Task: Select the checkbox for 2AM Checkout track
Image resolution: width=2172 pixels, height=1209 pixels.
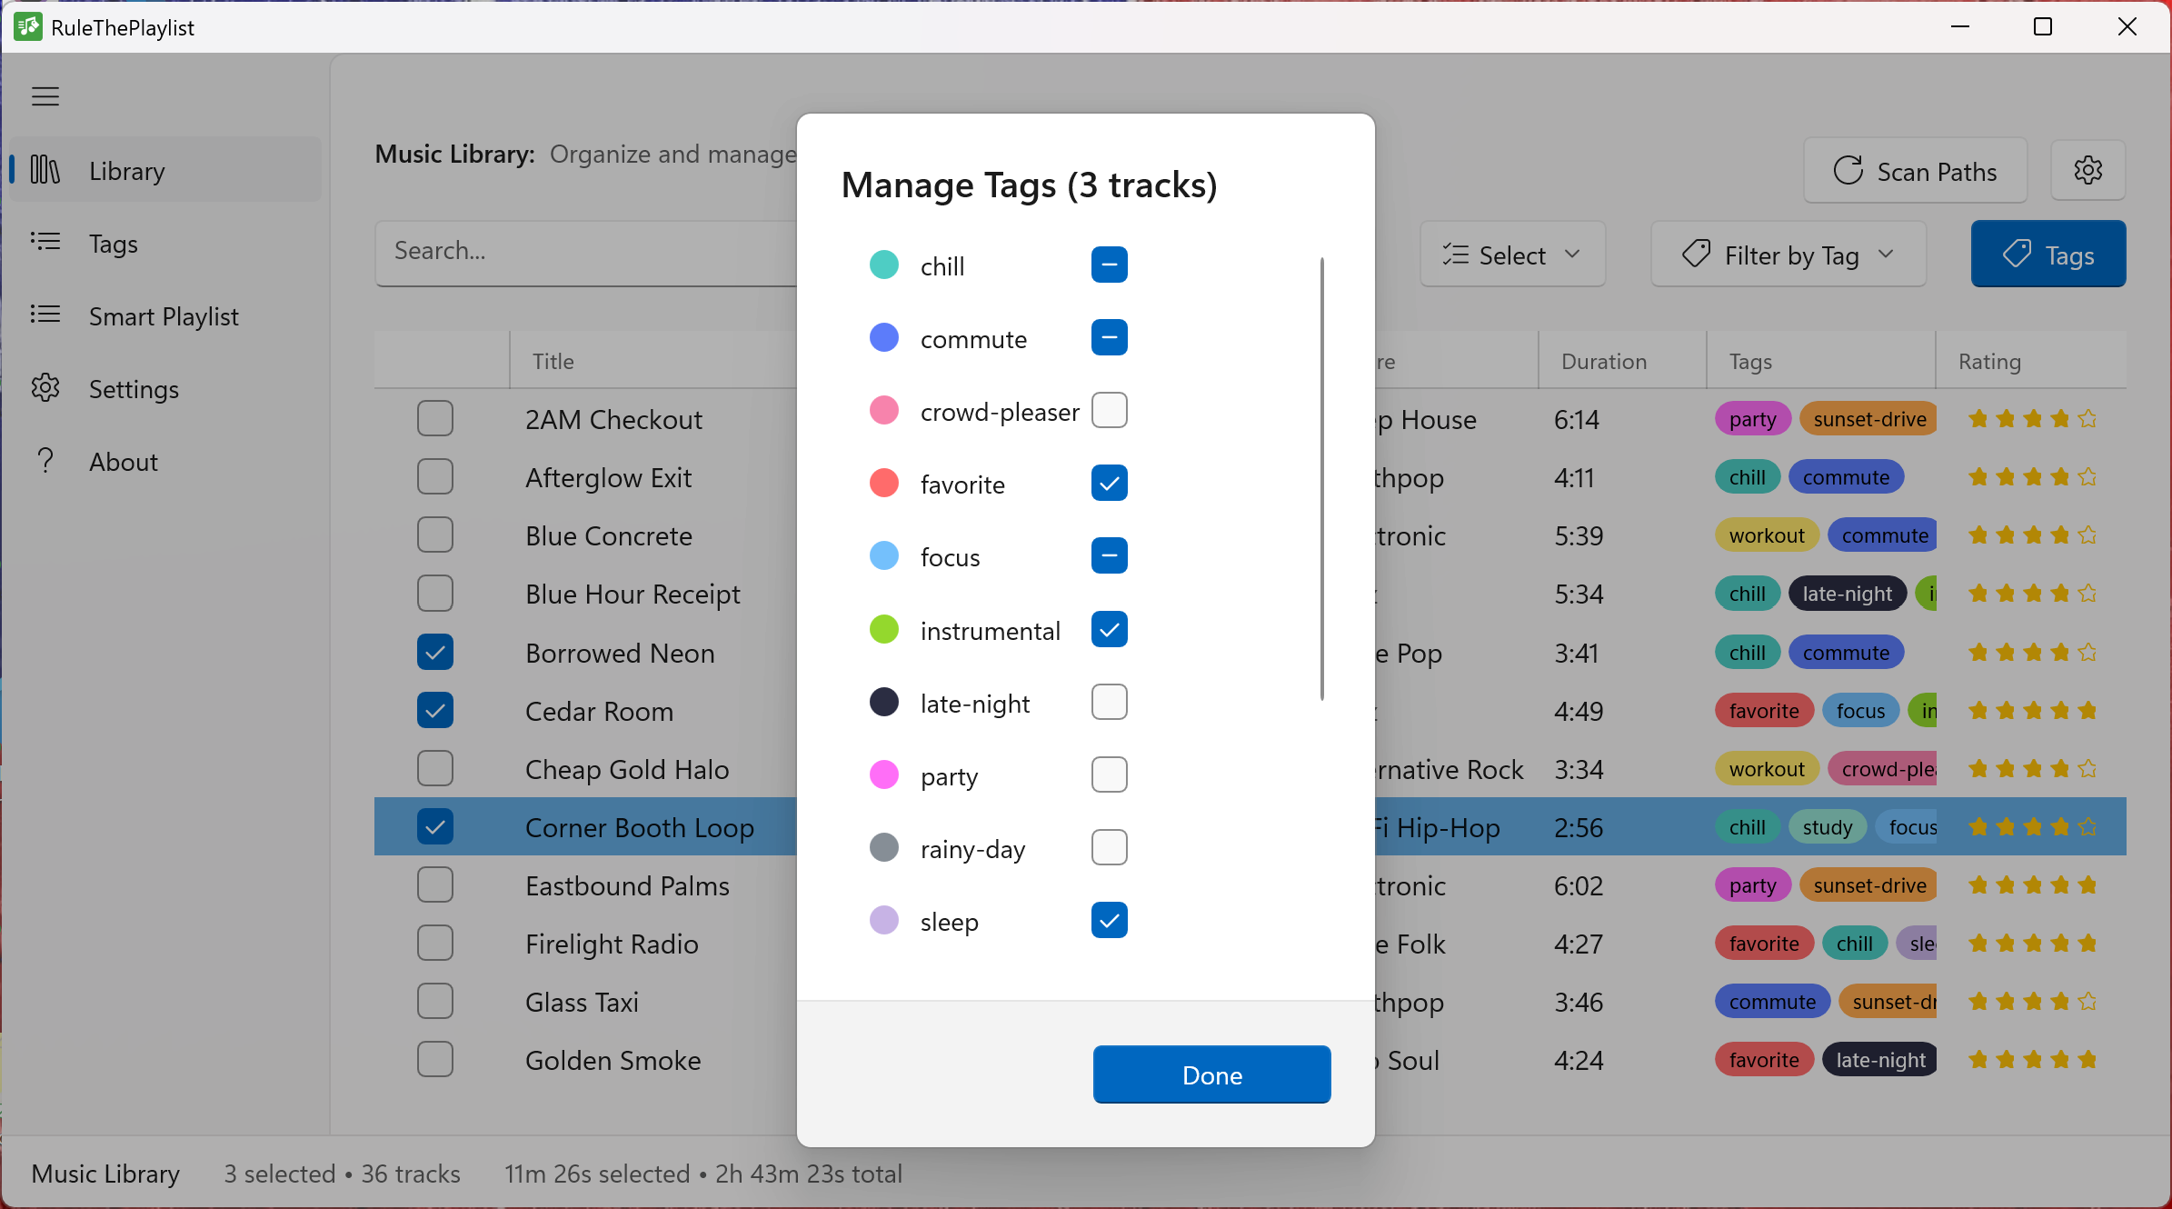Action: point(435,418)
